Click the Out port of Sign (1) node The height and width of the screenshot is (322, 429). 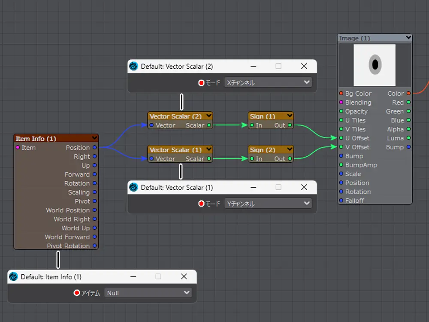click(290, 125)
